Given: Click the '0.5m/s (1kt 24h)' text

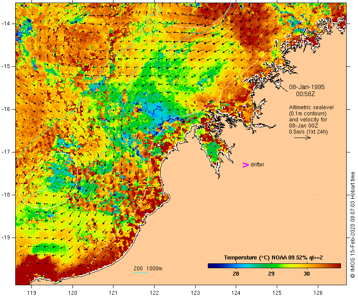Looking at the screenshot, I should pyautogui.click(x=308, y=132).
